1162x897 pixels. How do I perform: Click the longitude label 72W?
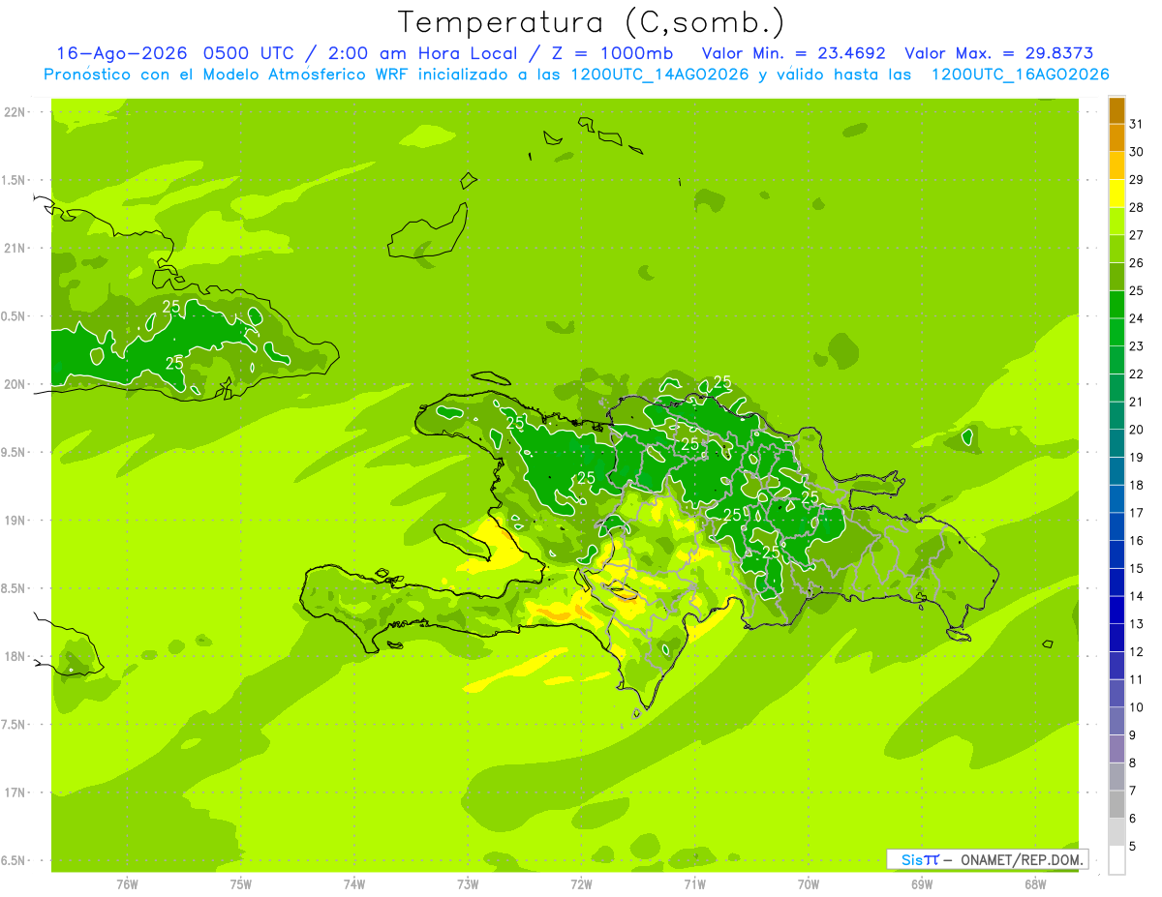(x=581, y=884)
